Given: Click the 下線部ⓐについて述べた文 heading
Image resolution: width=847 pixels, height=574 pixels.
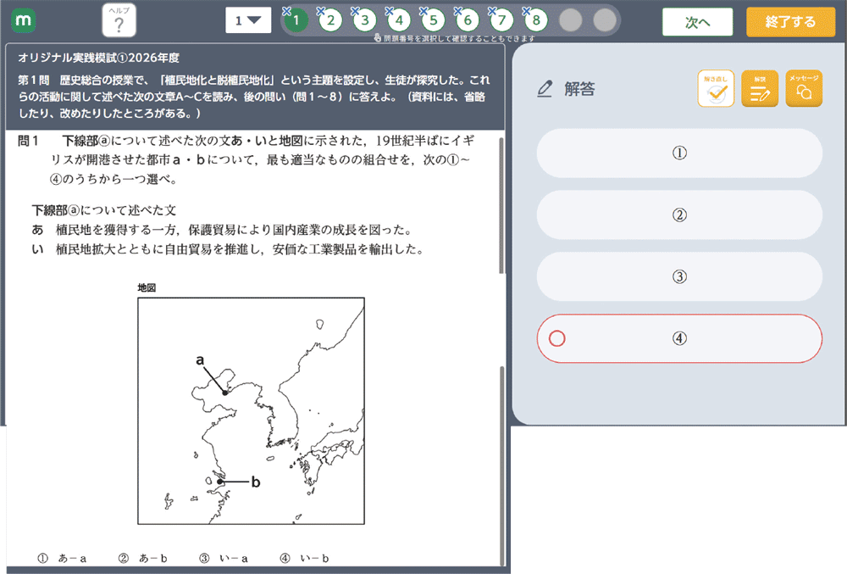Looking at the screenshot, I should [x=103, y=210].
